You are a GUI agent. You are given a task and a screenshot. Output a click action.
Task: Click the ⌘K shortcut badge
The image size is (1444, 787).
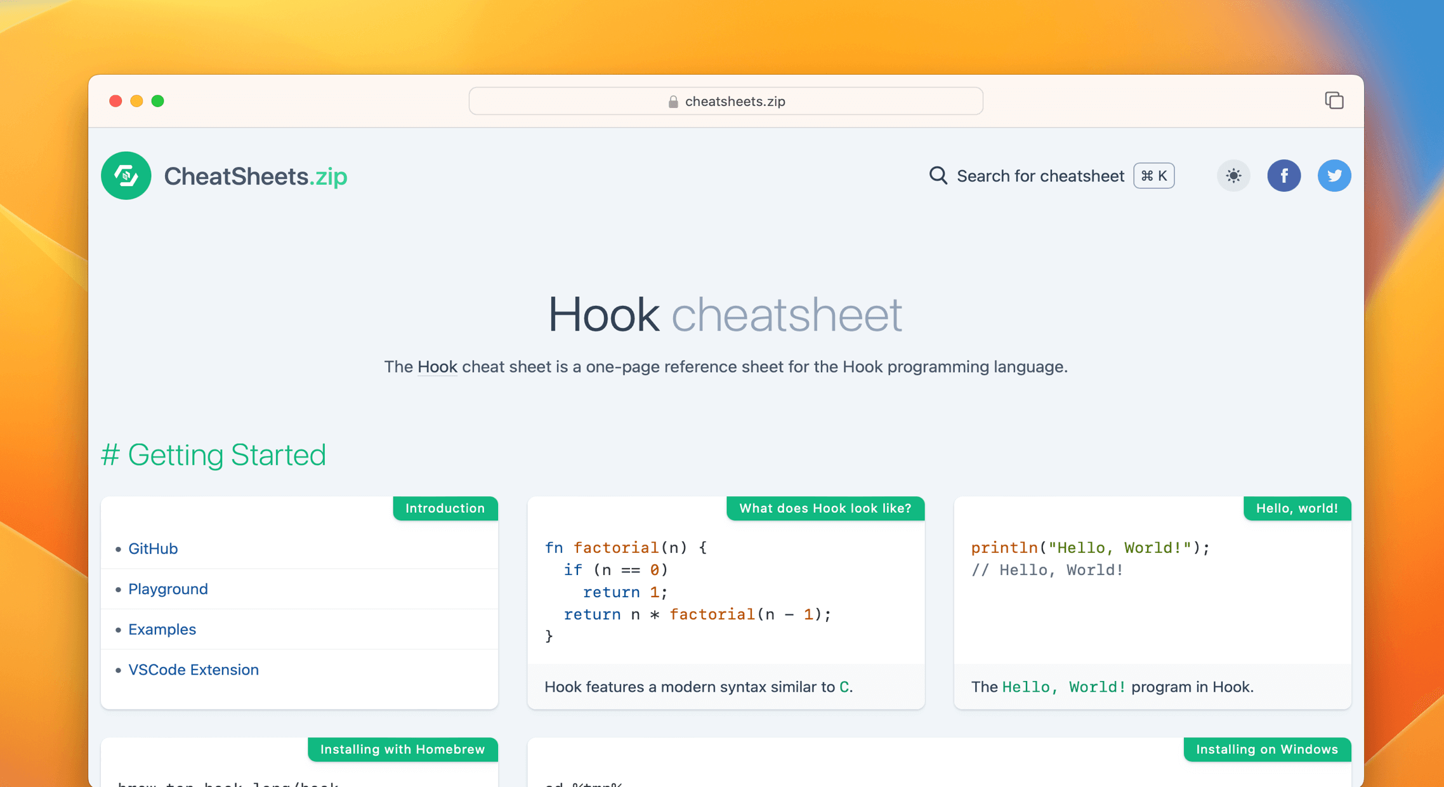(x=1153, y=176)
